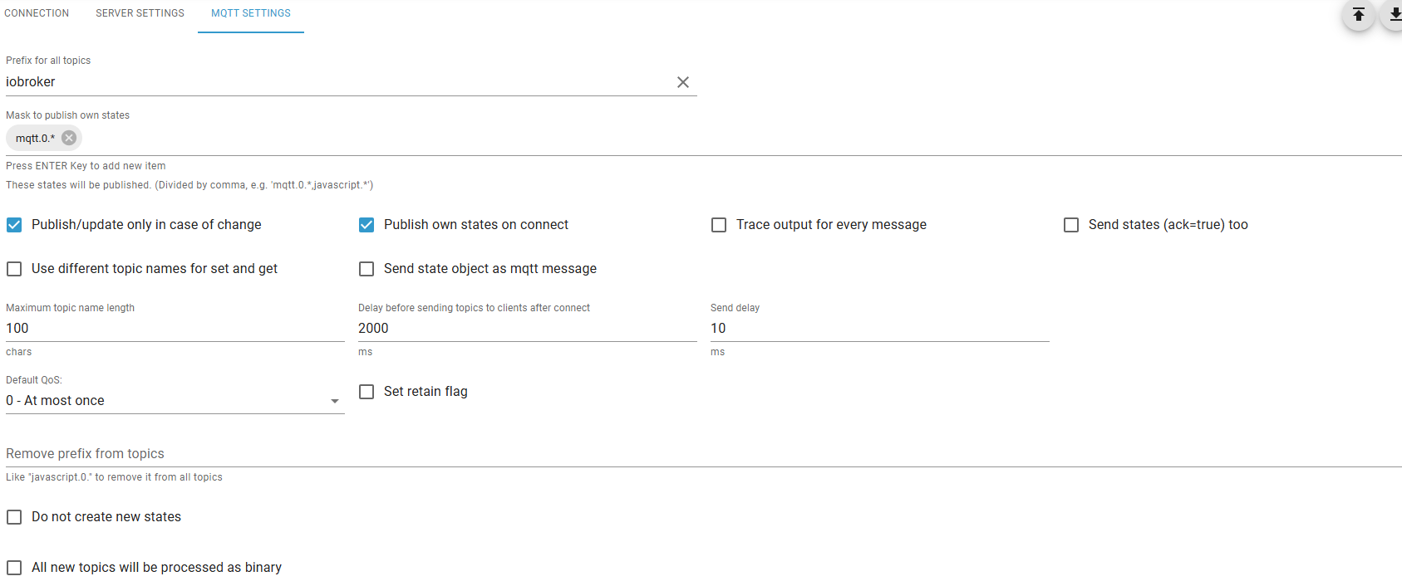The height and width of the screenshot is (586, 1402).
Task: Enable the Set retain flag checkbox
Action: point(366,392)
